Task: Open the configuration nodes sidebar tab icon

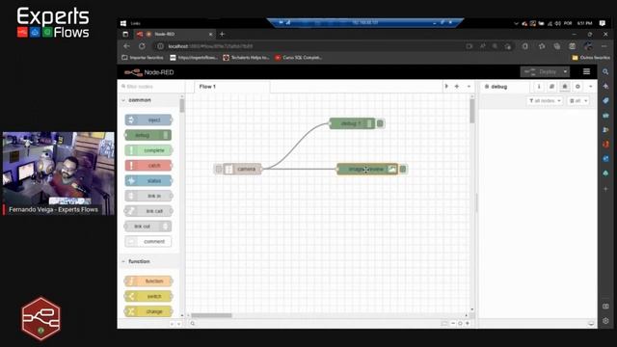Action: (577, 87)
